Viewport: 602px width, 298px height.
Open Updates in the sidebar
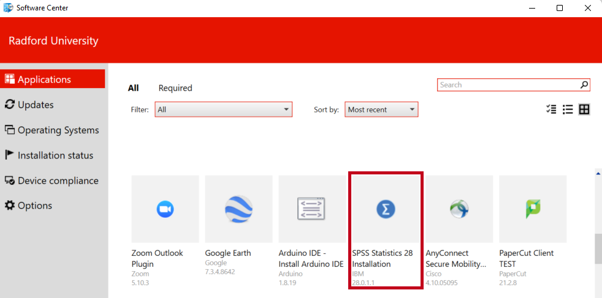pos(36,105)
